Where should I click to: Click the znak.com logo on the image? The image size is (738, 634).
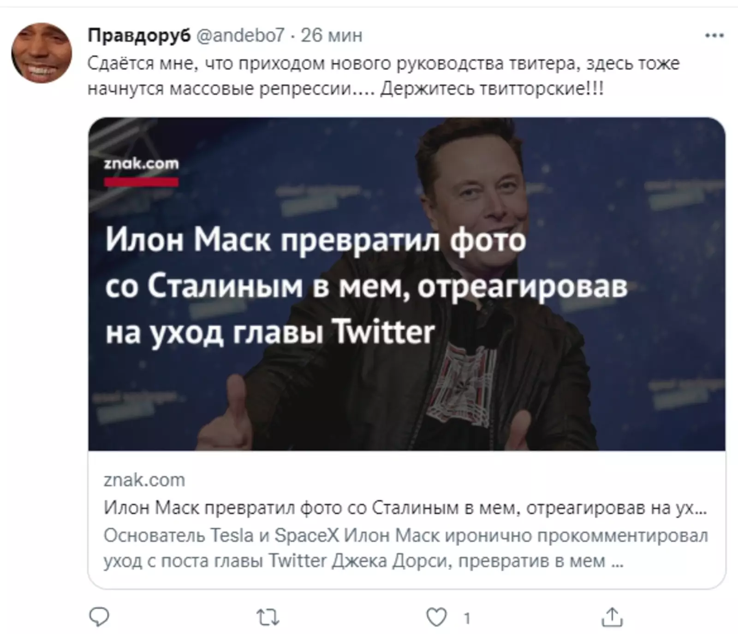(x=141, y=164)
